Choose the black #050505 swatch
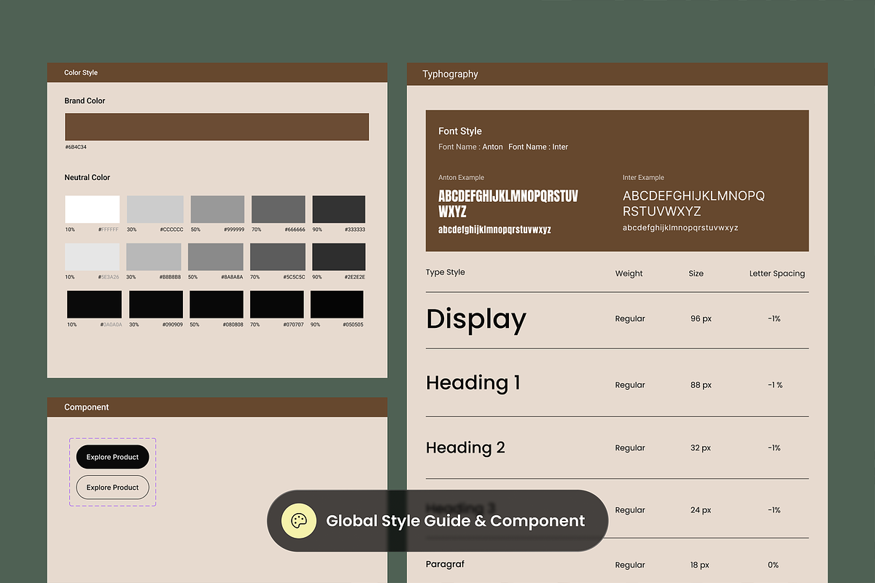 [337, 304]
